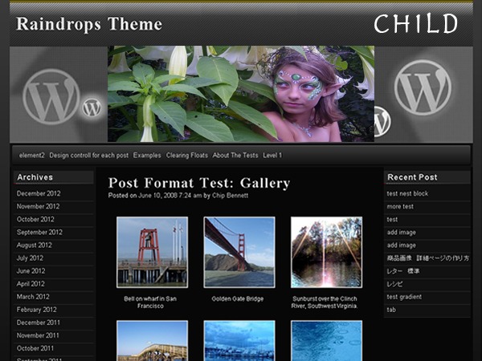Open the Golden Gate Bridge thumbnail
482x361 pixels.
(239, 253)
